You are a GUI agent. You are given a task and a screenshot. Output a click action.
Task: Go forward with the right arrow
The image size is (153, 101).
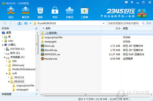pyautogui.click(x=10, y=23)
